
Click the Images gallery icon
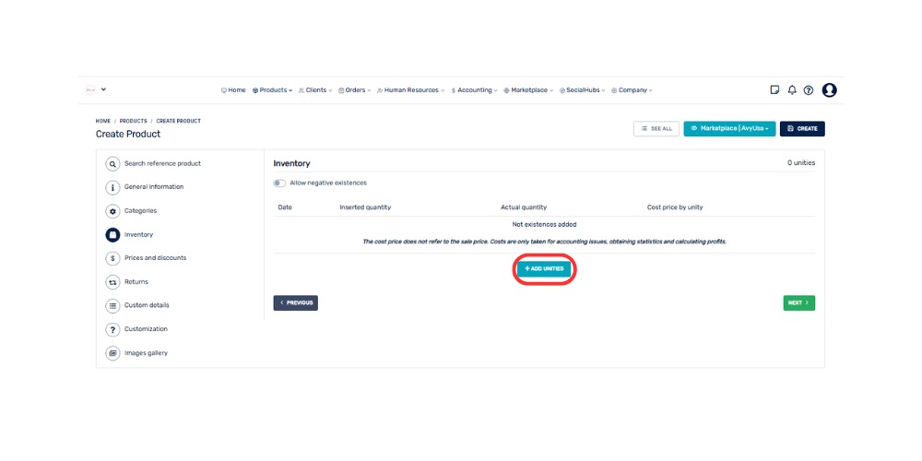[112, 353]
